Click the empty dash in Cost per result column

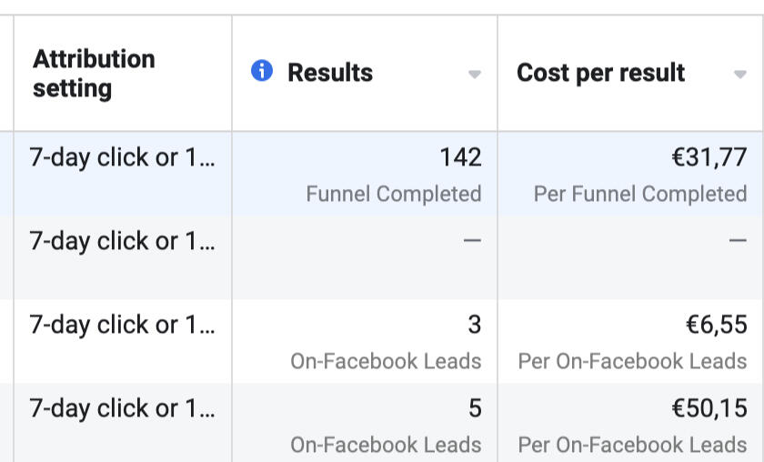738,241
